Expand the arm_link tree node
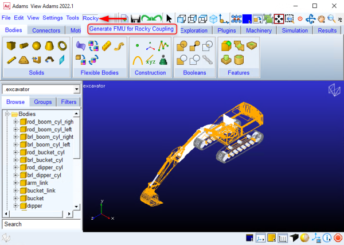The height and width of the screenshot is (245, 344). click(15, 183)
